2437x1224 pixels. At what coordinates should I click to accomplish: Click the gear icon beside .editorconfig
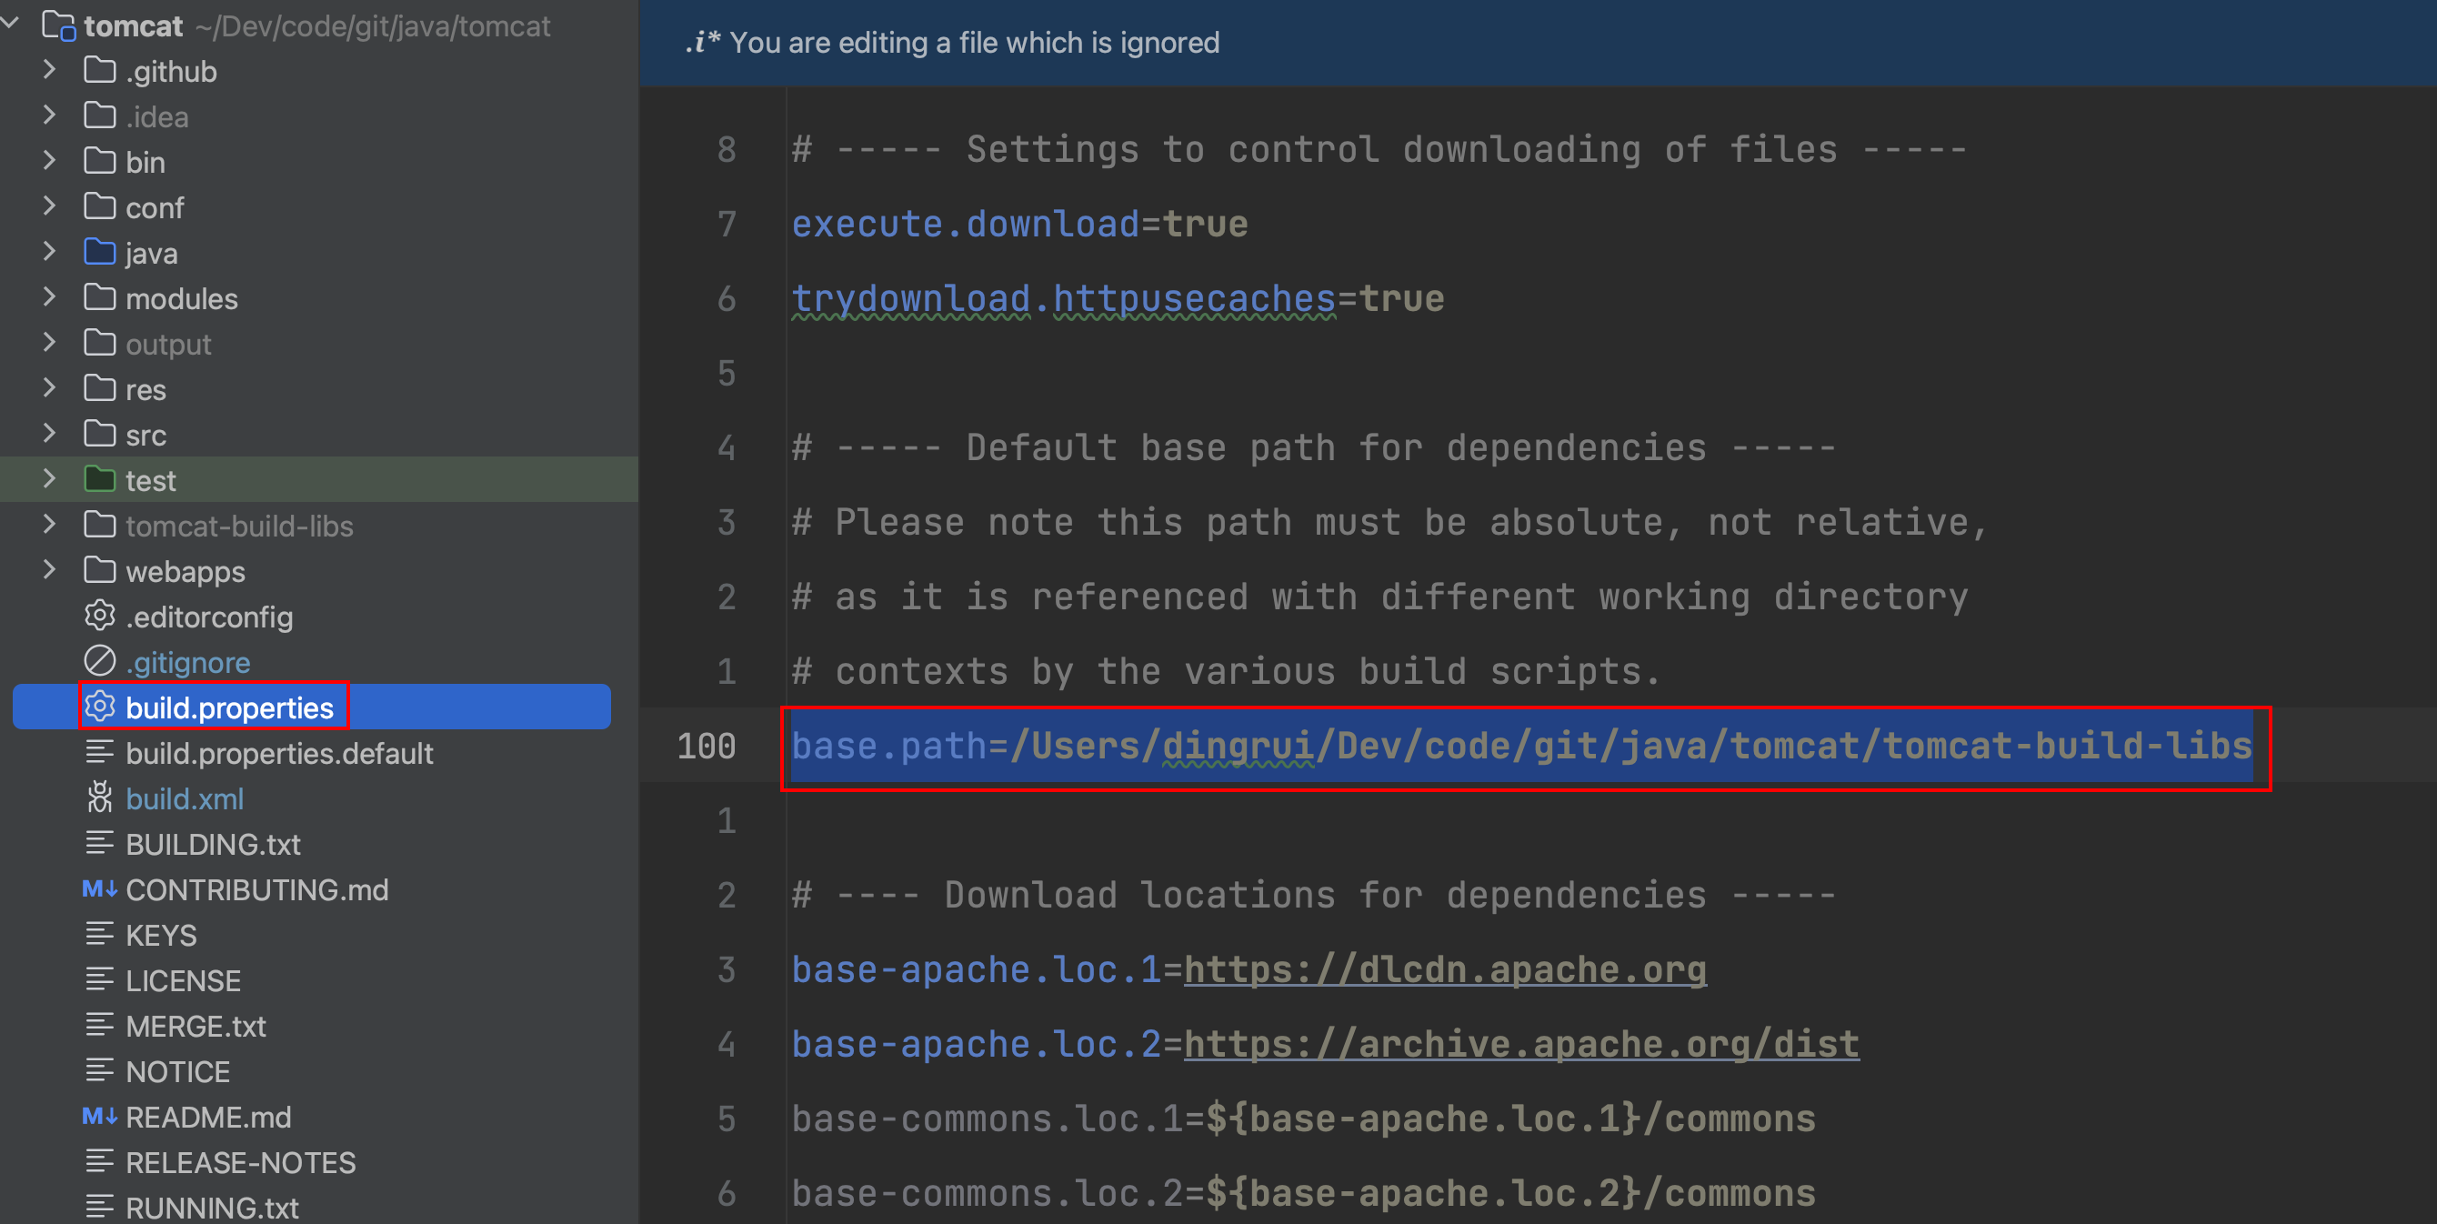click(99, 616)
